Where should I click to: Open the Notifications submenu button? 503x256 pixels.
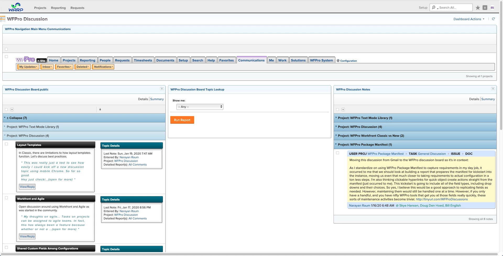click(x=103, y=67)
